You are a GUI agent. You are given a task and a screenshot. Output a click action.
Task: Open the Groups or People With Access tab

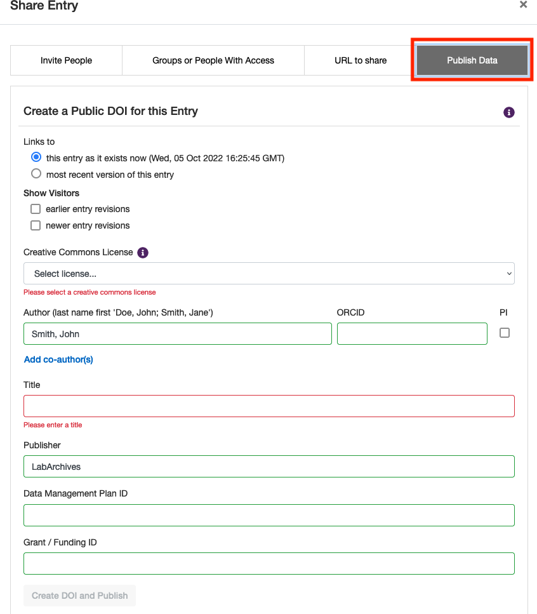tap(213, 60)
